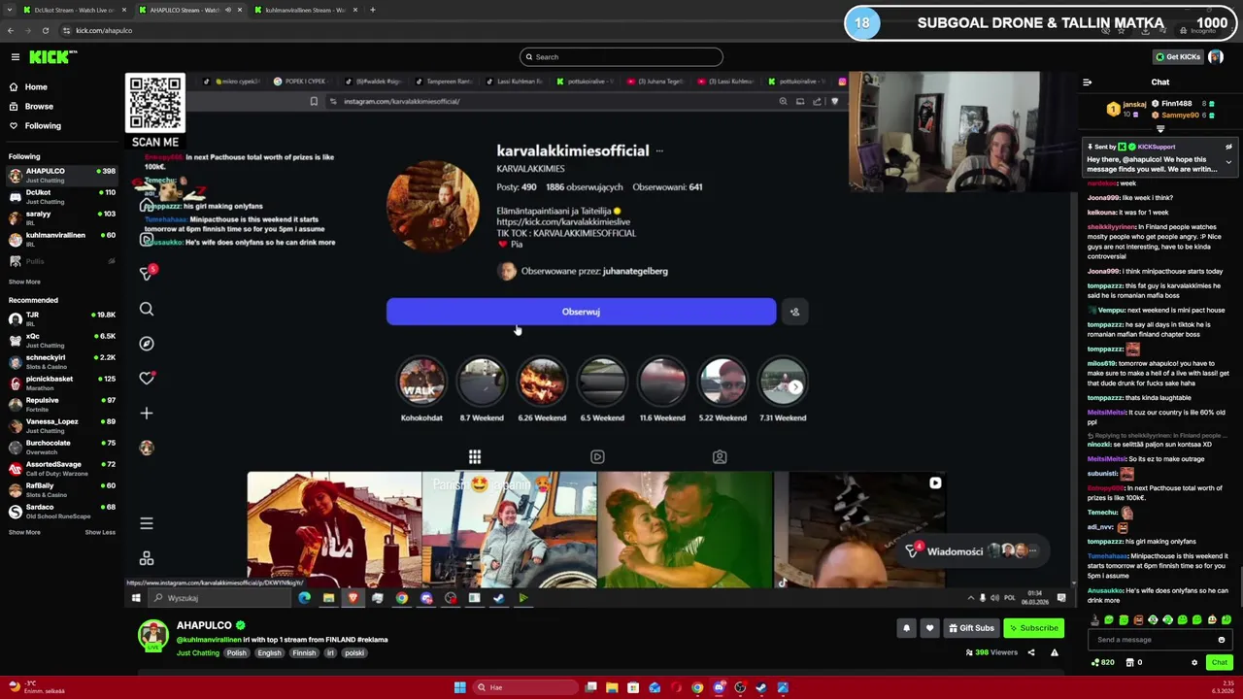Screen dimensions: 1243x699
Task: Click Get KICKs button
Action: point(1179,57)
